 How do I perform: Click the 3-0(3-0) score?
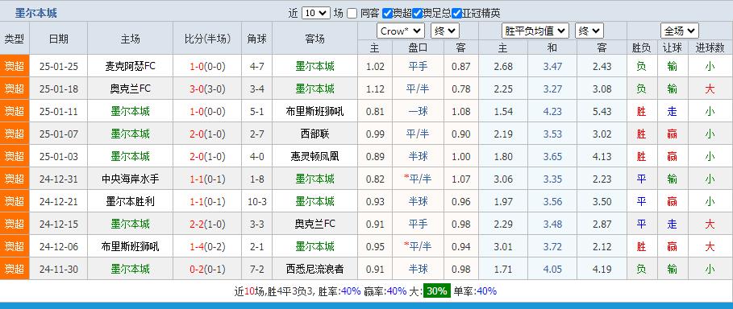(207, 89)
